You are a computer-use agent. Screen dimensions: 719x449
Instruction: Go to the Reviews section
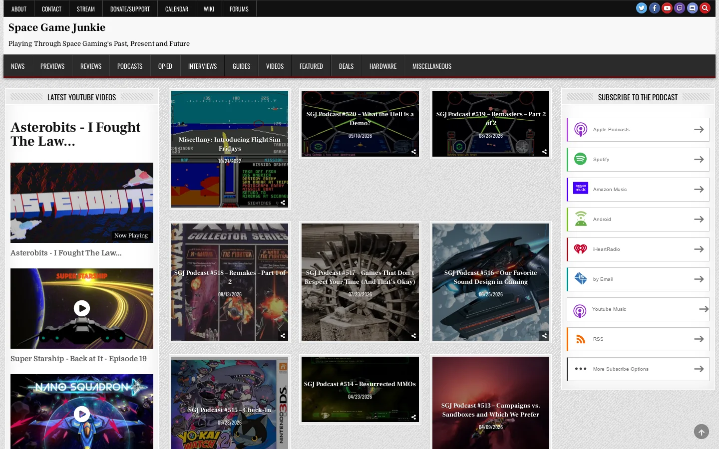click(x=91, y=66)
